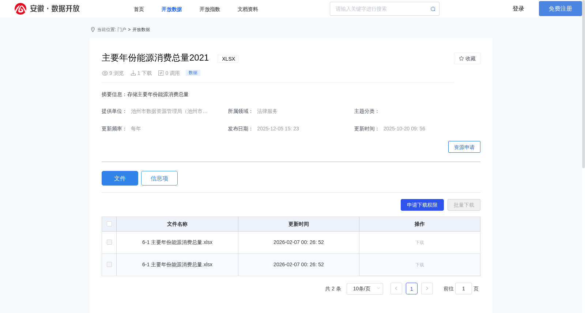
Task: Click the 每年 update frequency value
Action: [136, 129]
